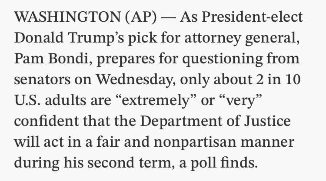
Task: Click the (AP) attribution text
Action: pos(141,17)
